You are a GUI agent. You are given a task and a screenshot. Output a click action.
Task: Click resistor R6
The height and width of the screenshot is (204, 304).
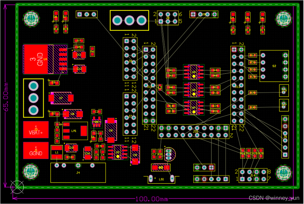click(92, 51)
